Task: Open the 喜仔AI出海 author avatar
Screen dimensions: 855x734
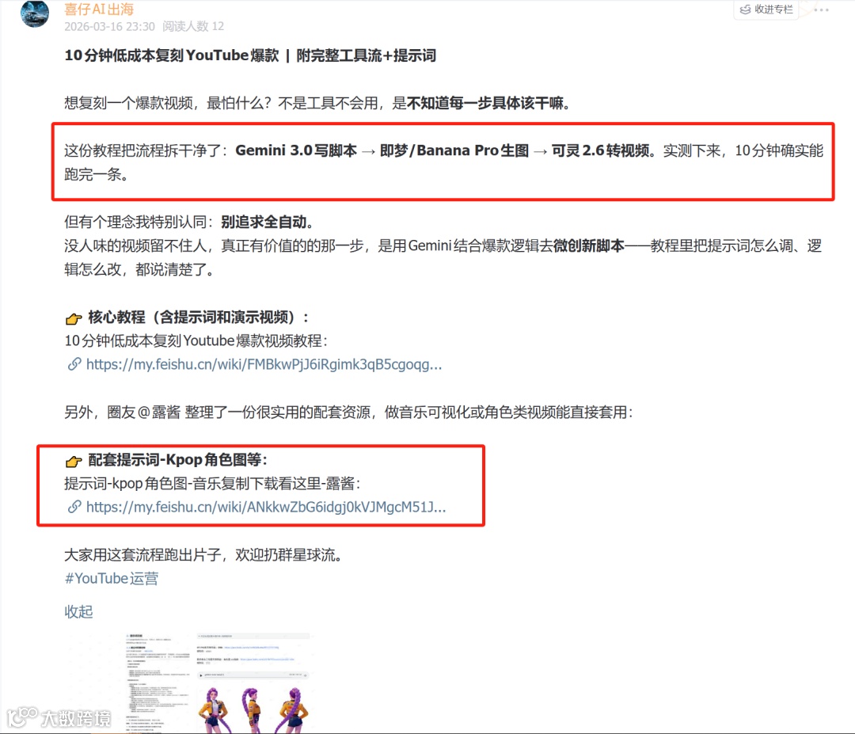Action: (34, 13)
